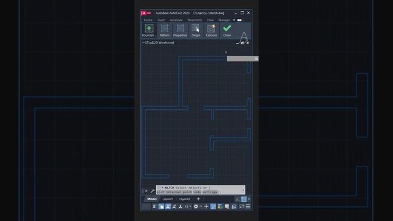Minimize the drawing viewport window
The image size is (393, 221).
coord(237,43)
